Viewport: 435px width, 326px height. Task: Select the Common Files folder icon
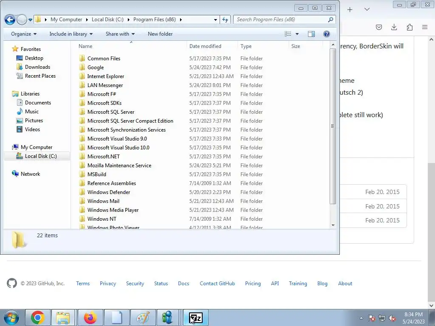coord(82,58)
